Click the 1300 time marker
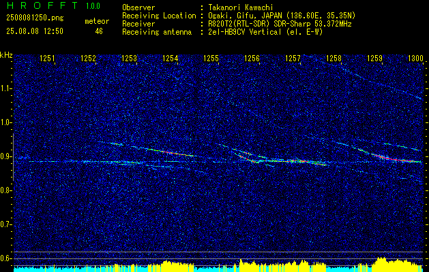 (415, 58)
